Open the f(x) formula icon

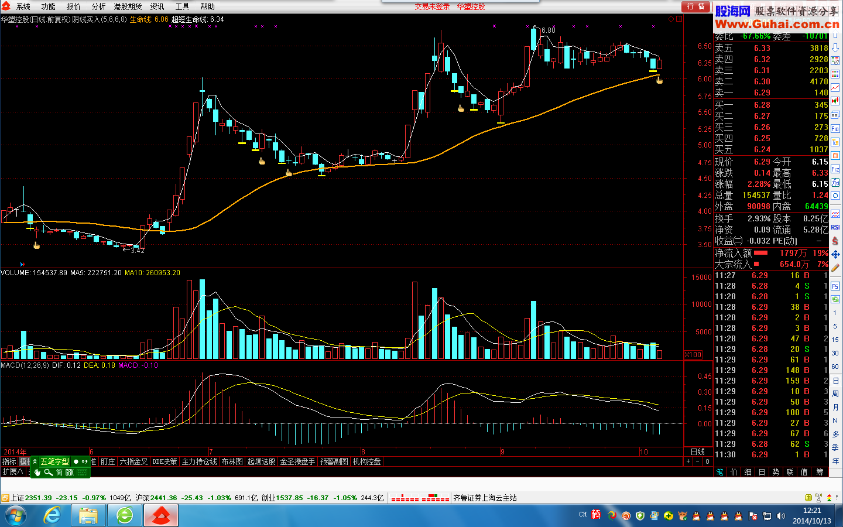(x=835, y=182)
